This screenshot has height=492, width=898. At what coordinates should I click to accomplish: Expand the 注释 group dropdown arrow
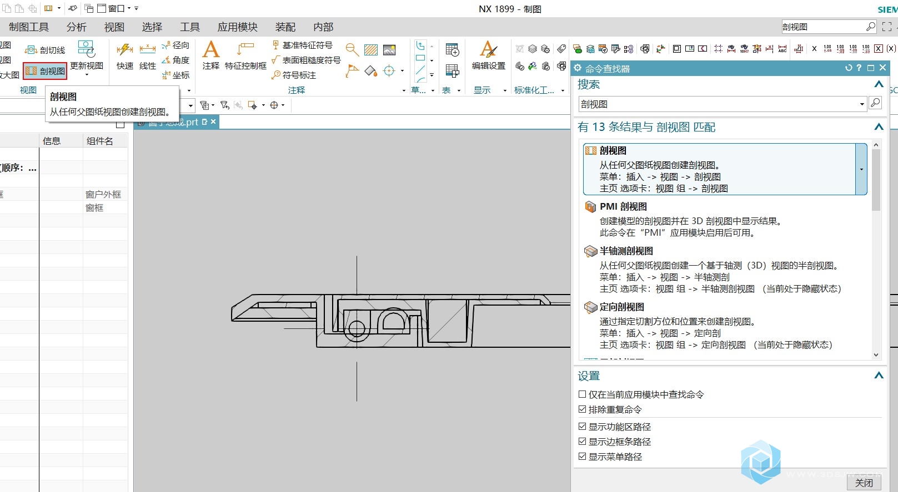click(x=404, y=90)
